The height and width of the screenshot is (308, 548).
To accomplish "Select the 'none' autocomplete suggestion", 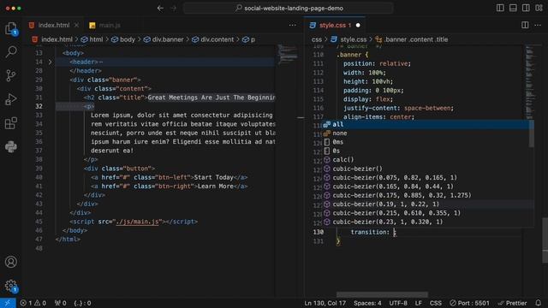I will coord(426,133).
